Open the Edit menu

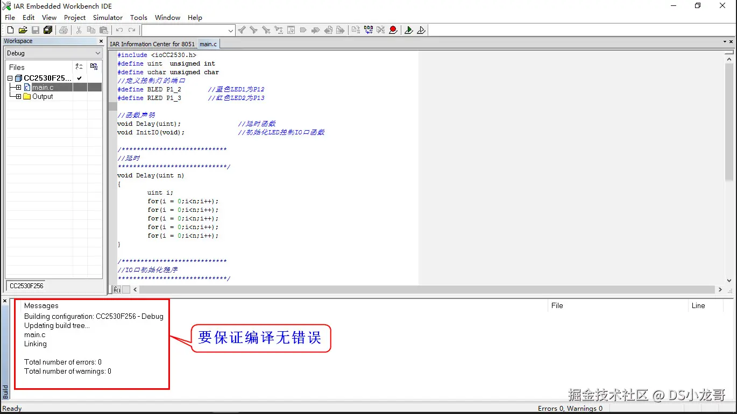(x=29, y=17)
